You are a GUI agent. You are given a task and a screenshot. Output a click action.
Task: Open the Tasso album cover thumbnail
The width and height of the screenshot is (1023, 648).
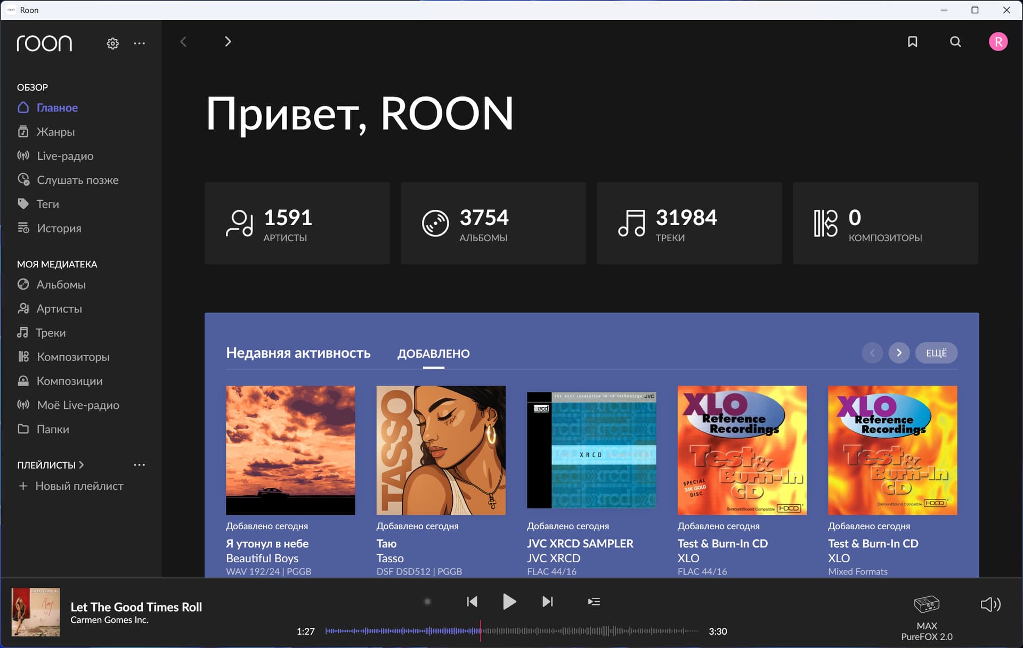click(441, 450)
